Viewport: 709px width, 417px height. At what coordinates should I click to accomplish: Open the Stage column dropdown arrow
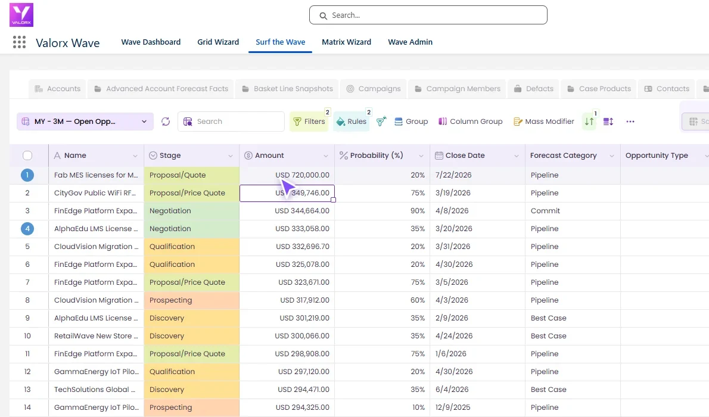(230, 155)
